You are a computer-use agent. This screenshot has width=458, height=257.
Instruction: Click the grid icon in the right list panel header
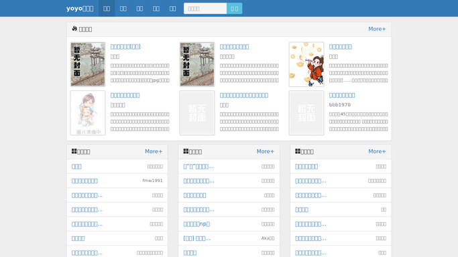[298, 151]
